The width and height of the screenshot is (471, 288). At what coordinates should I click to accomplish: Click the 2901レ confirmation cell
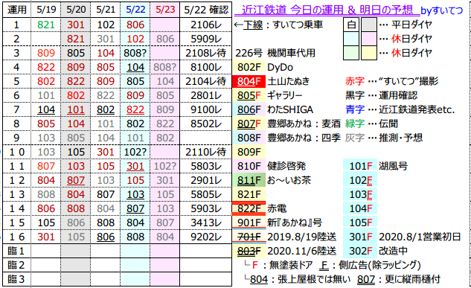[206, 180]
